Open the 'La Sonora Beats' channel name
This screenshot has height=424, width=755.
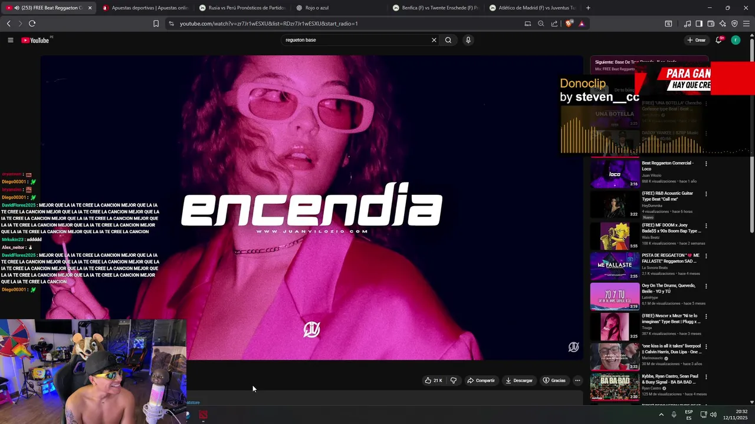655,268
